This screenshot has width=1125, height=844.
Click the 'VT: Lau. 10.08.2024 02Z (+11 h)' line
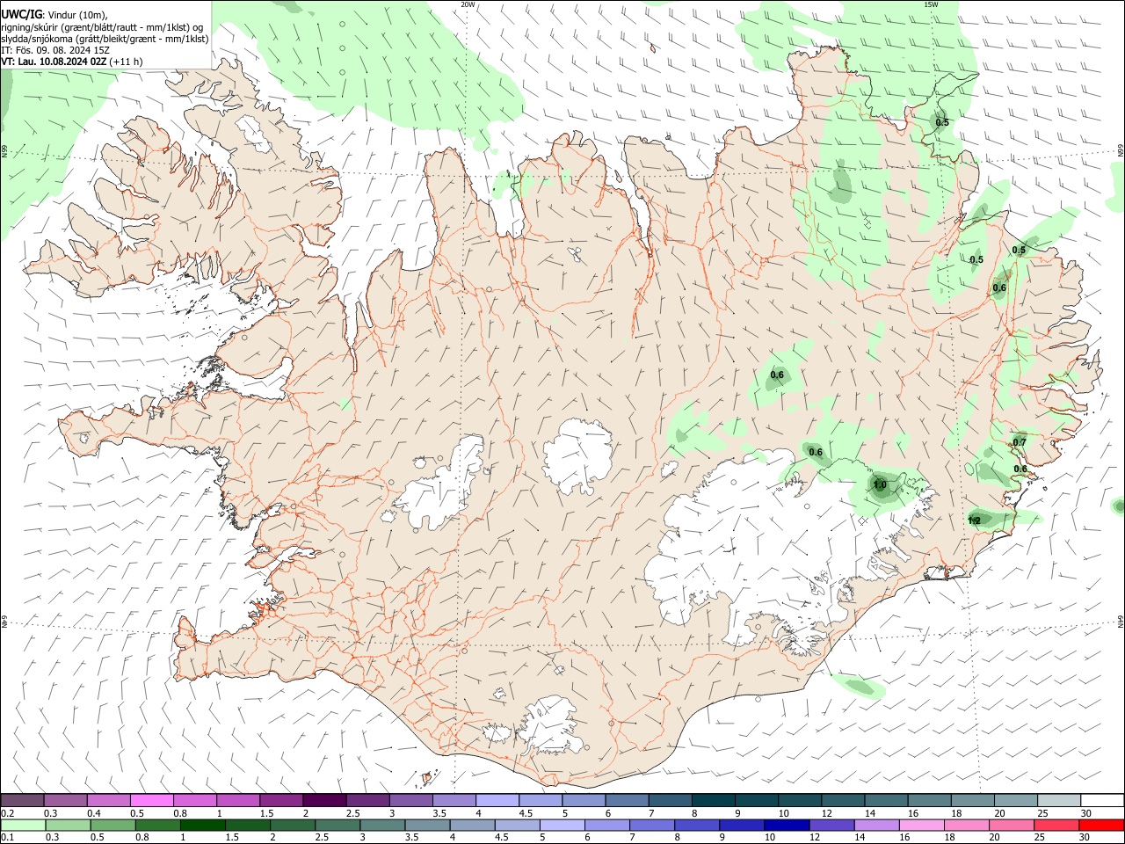(x=72, y=62)
